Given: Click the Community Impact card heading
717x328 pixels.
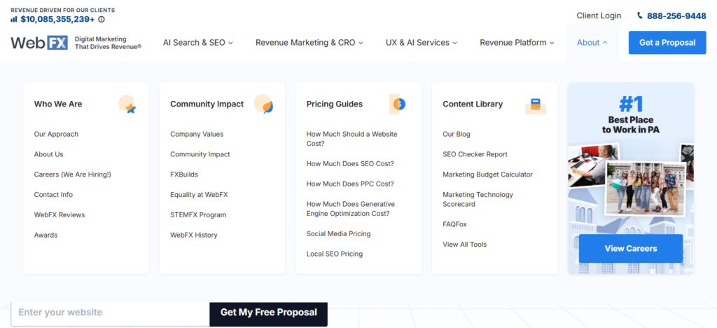Looking at the screenshot, I should (207, 104).
